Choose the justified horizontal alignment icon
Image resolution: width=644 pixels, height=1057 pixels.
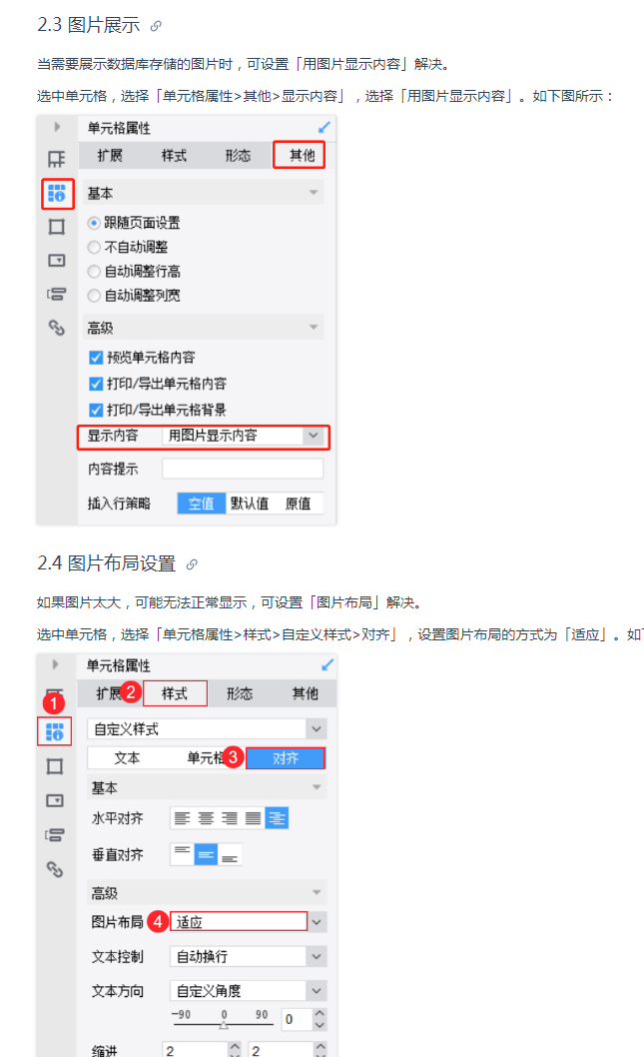(253, 818)
